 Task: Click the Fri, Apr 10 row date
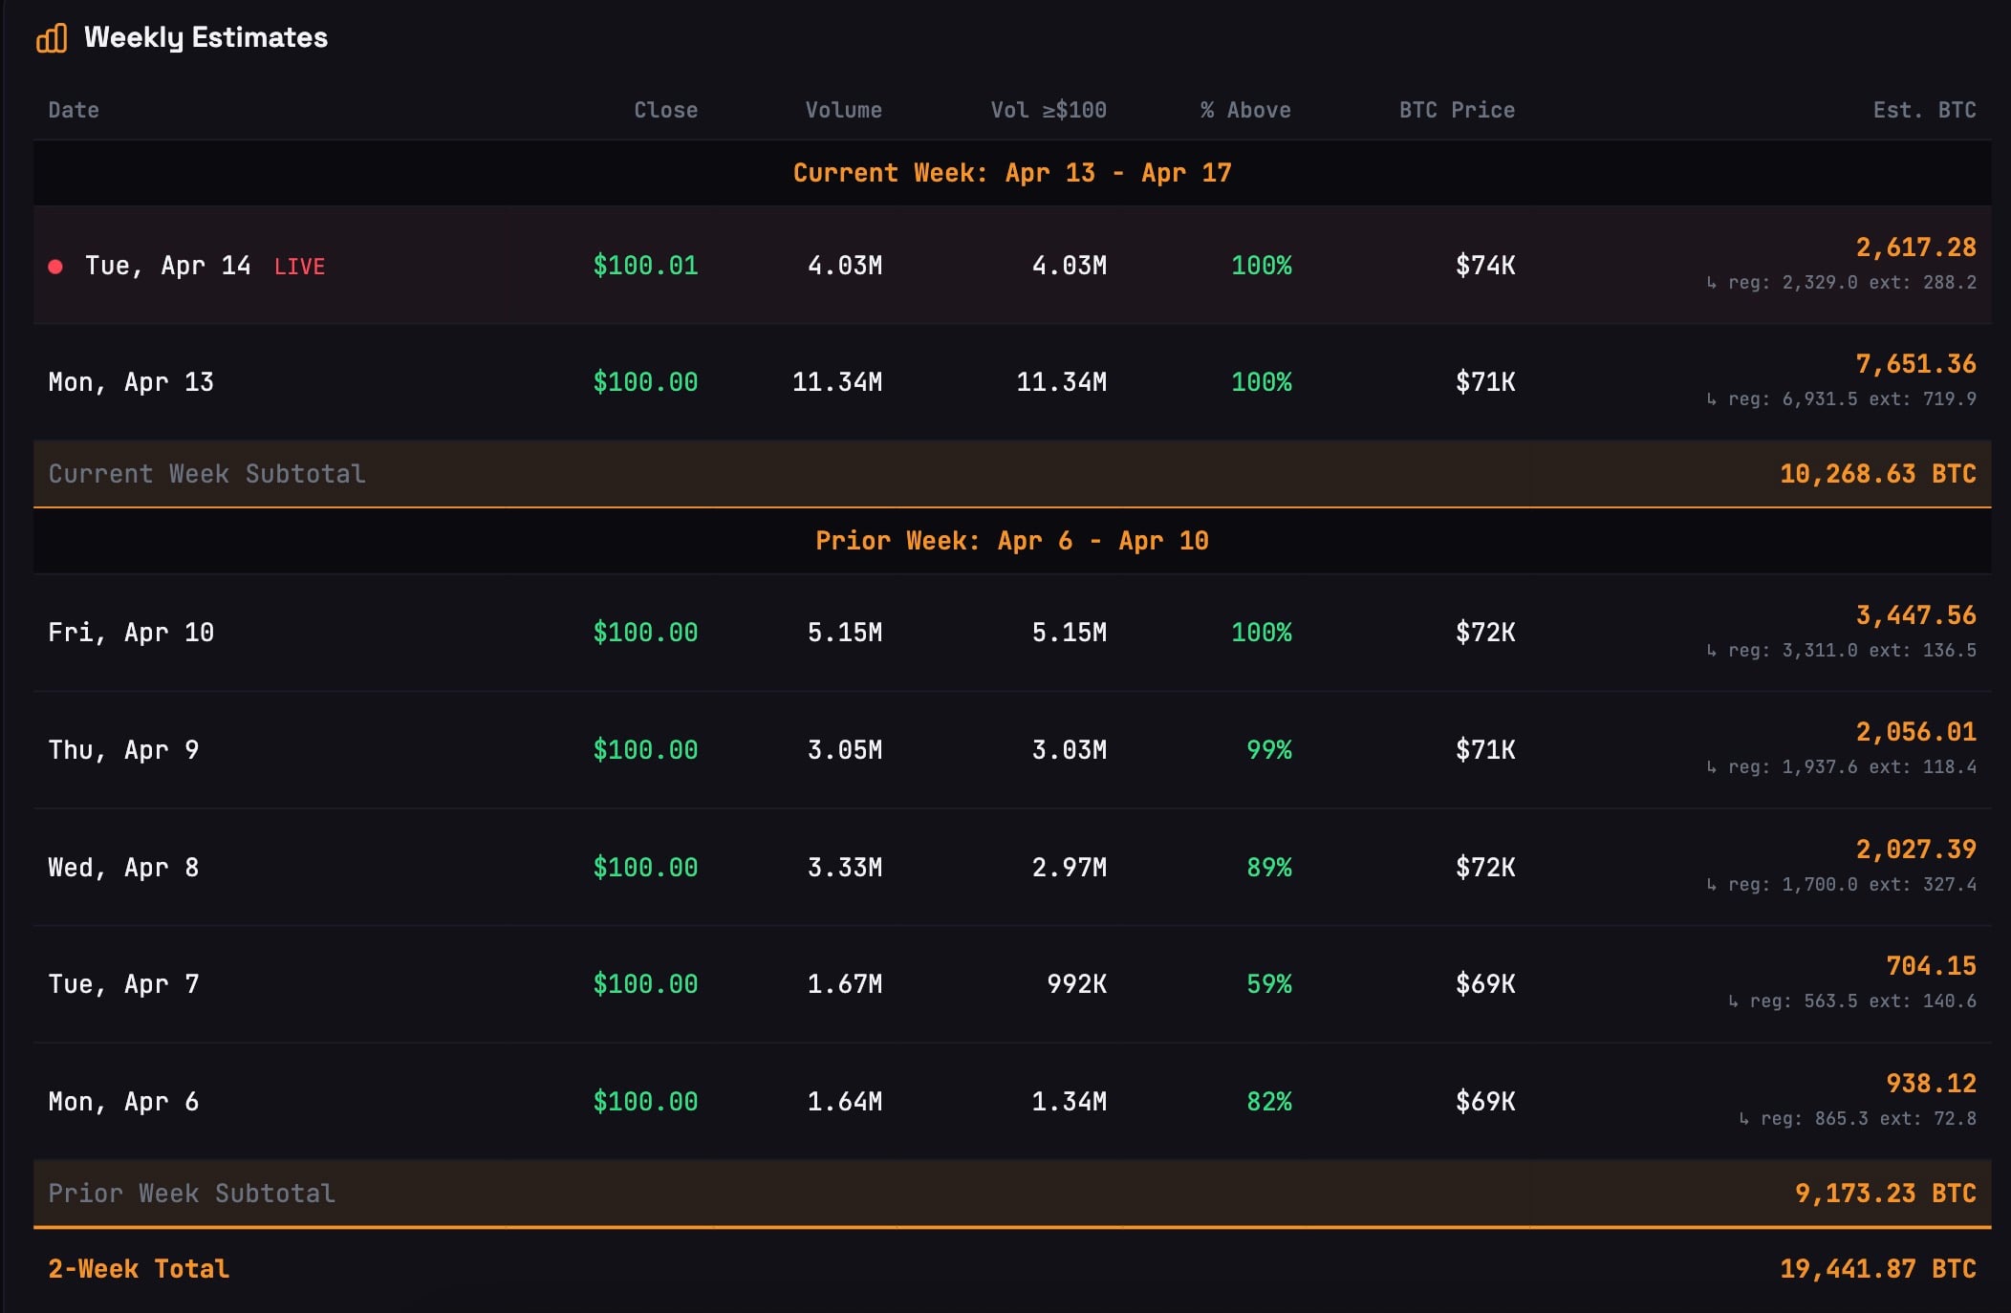point(131,633)
